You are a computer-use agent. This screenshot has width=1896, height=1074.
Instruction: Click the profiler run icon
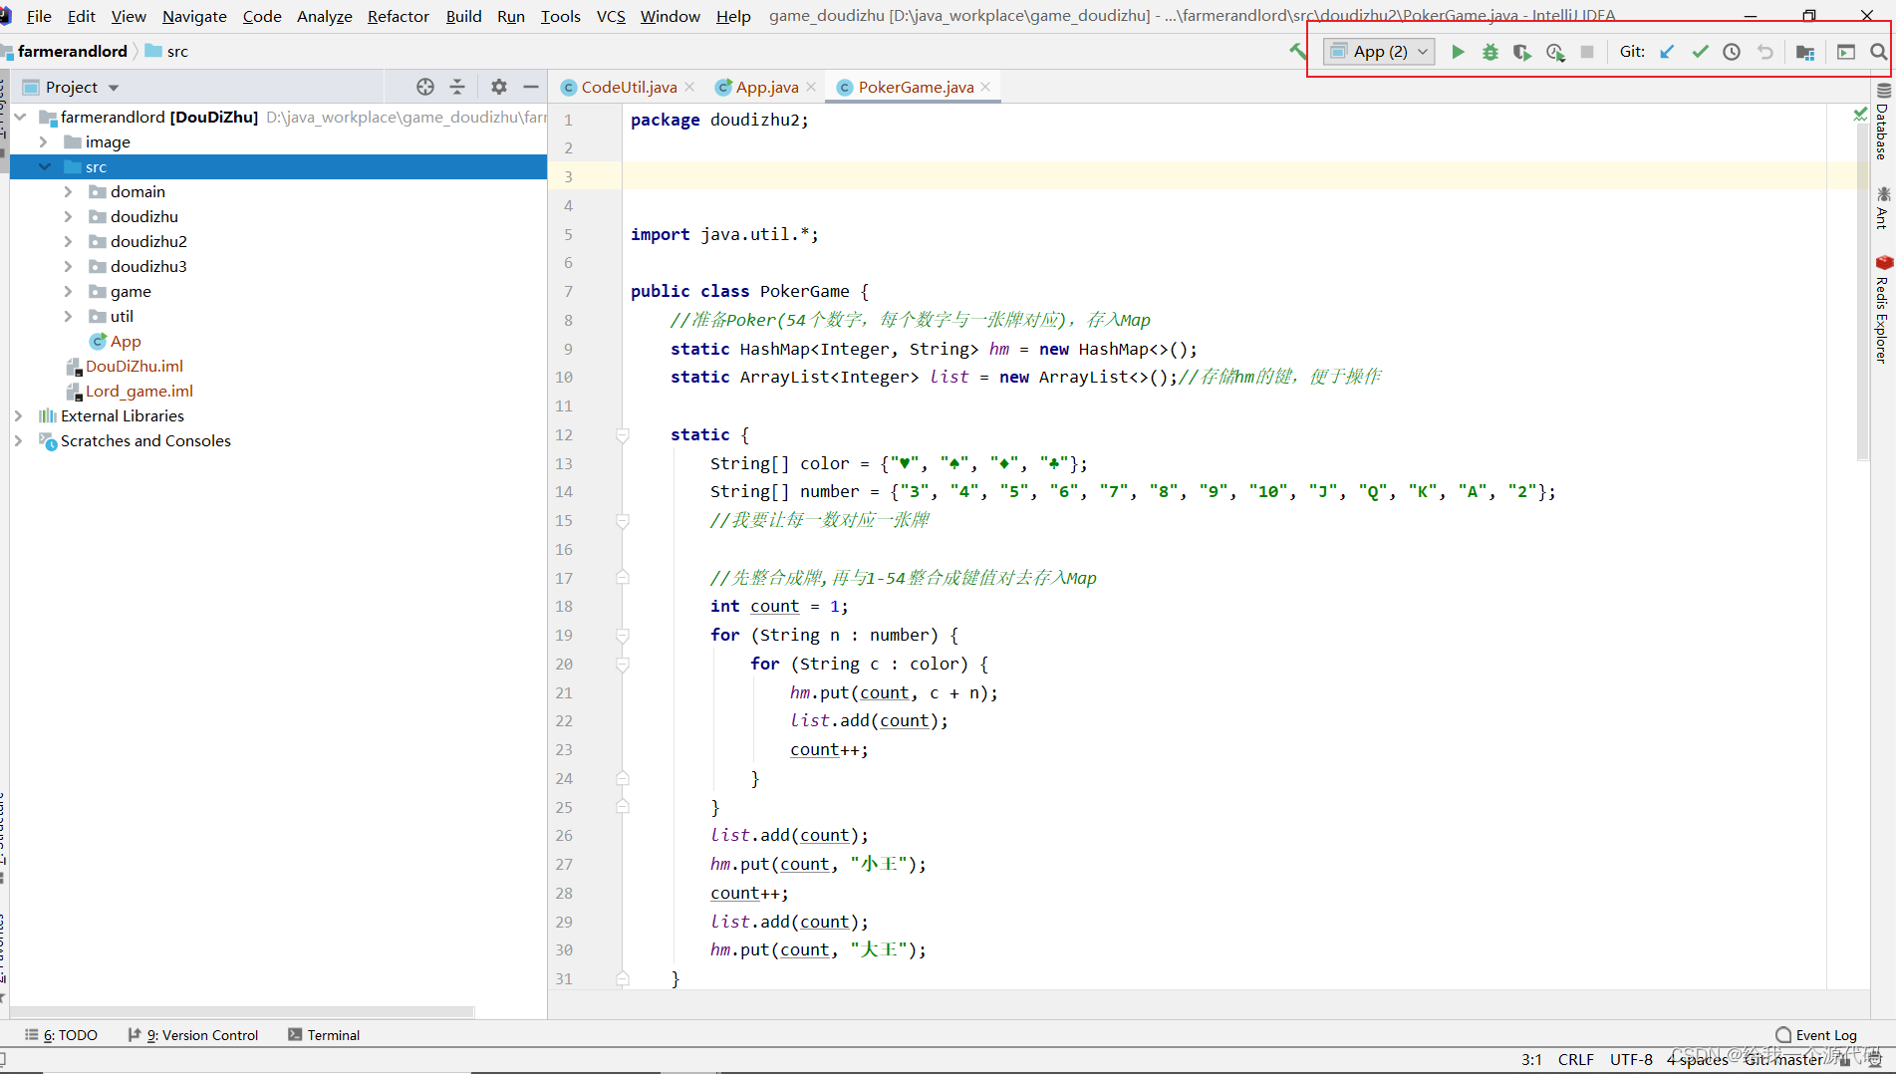click(1555, 52)
